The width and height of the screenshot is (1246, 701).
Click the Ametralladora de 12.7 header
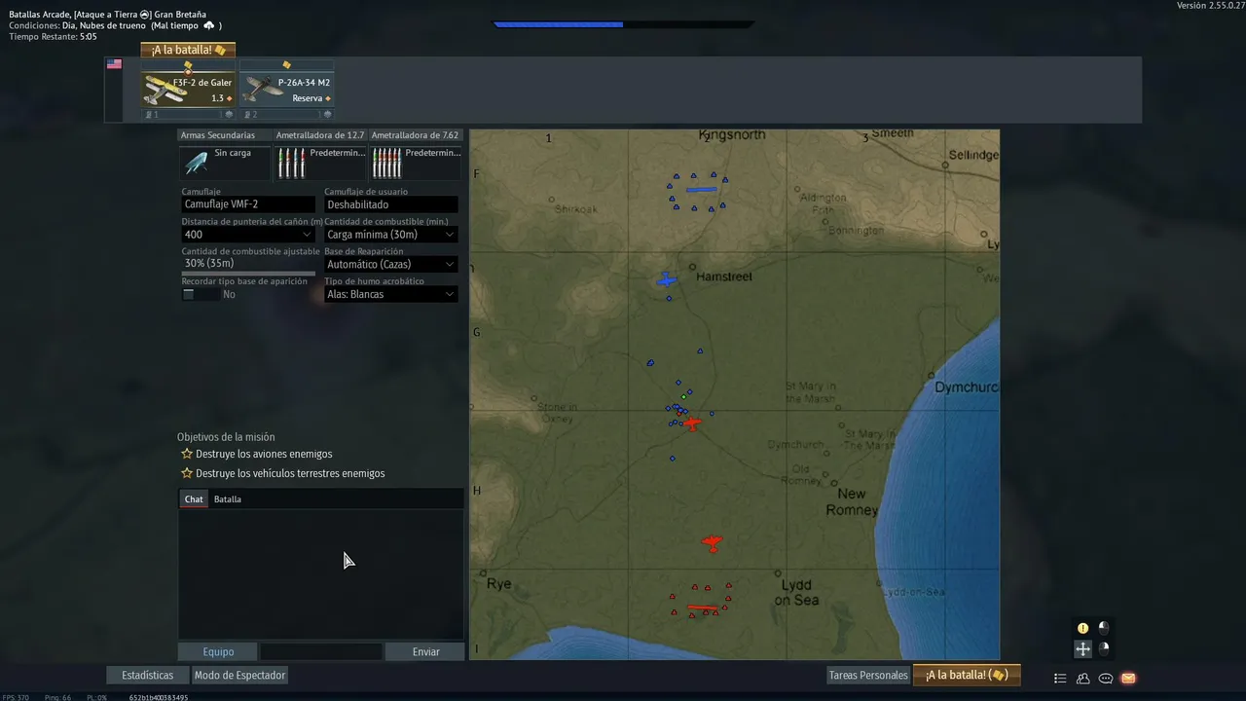(319, 135)
